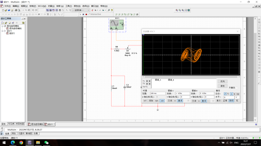
Task: Click the zoom in magnifier icon
Action: (177, 10)
